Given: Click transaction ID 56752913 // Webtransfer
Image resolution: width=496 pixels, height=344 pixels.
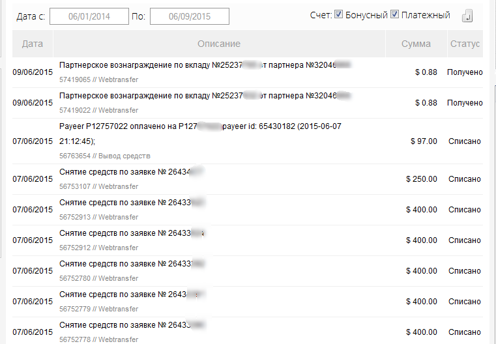Looking at the screenshot, I should point(98,217).
